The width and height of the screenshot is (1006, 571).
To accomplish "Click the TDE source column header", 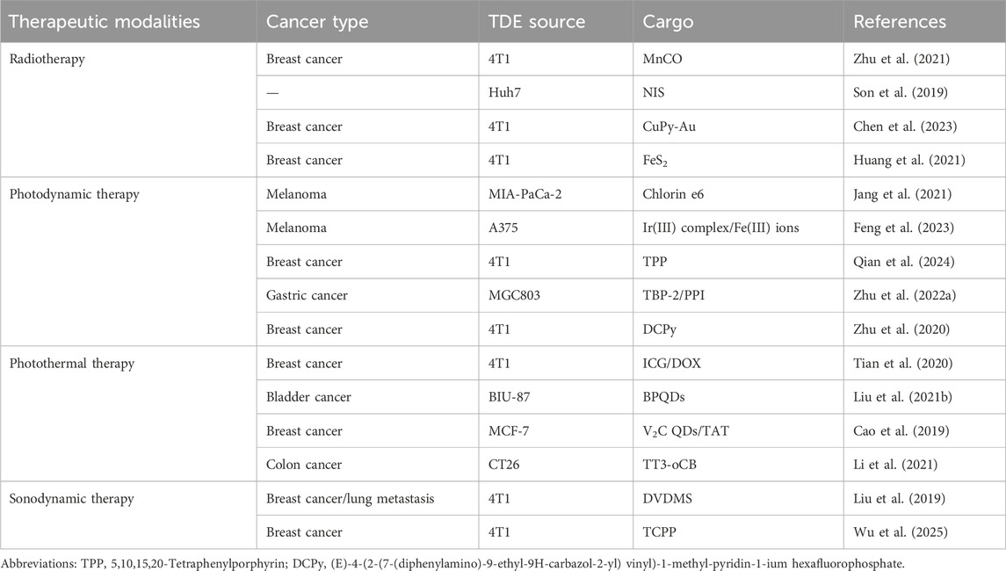I will 536,21.
